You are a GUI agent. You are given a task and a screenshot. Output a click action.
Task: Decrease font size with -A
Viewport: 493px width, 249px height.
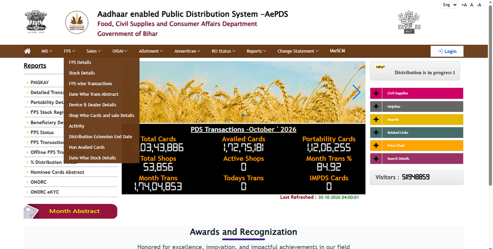click(x=479, y=5)
